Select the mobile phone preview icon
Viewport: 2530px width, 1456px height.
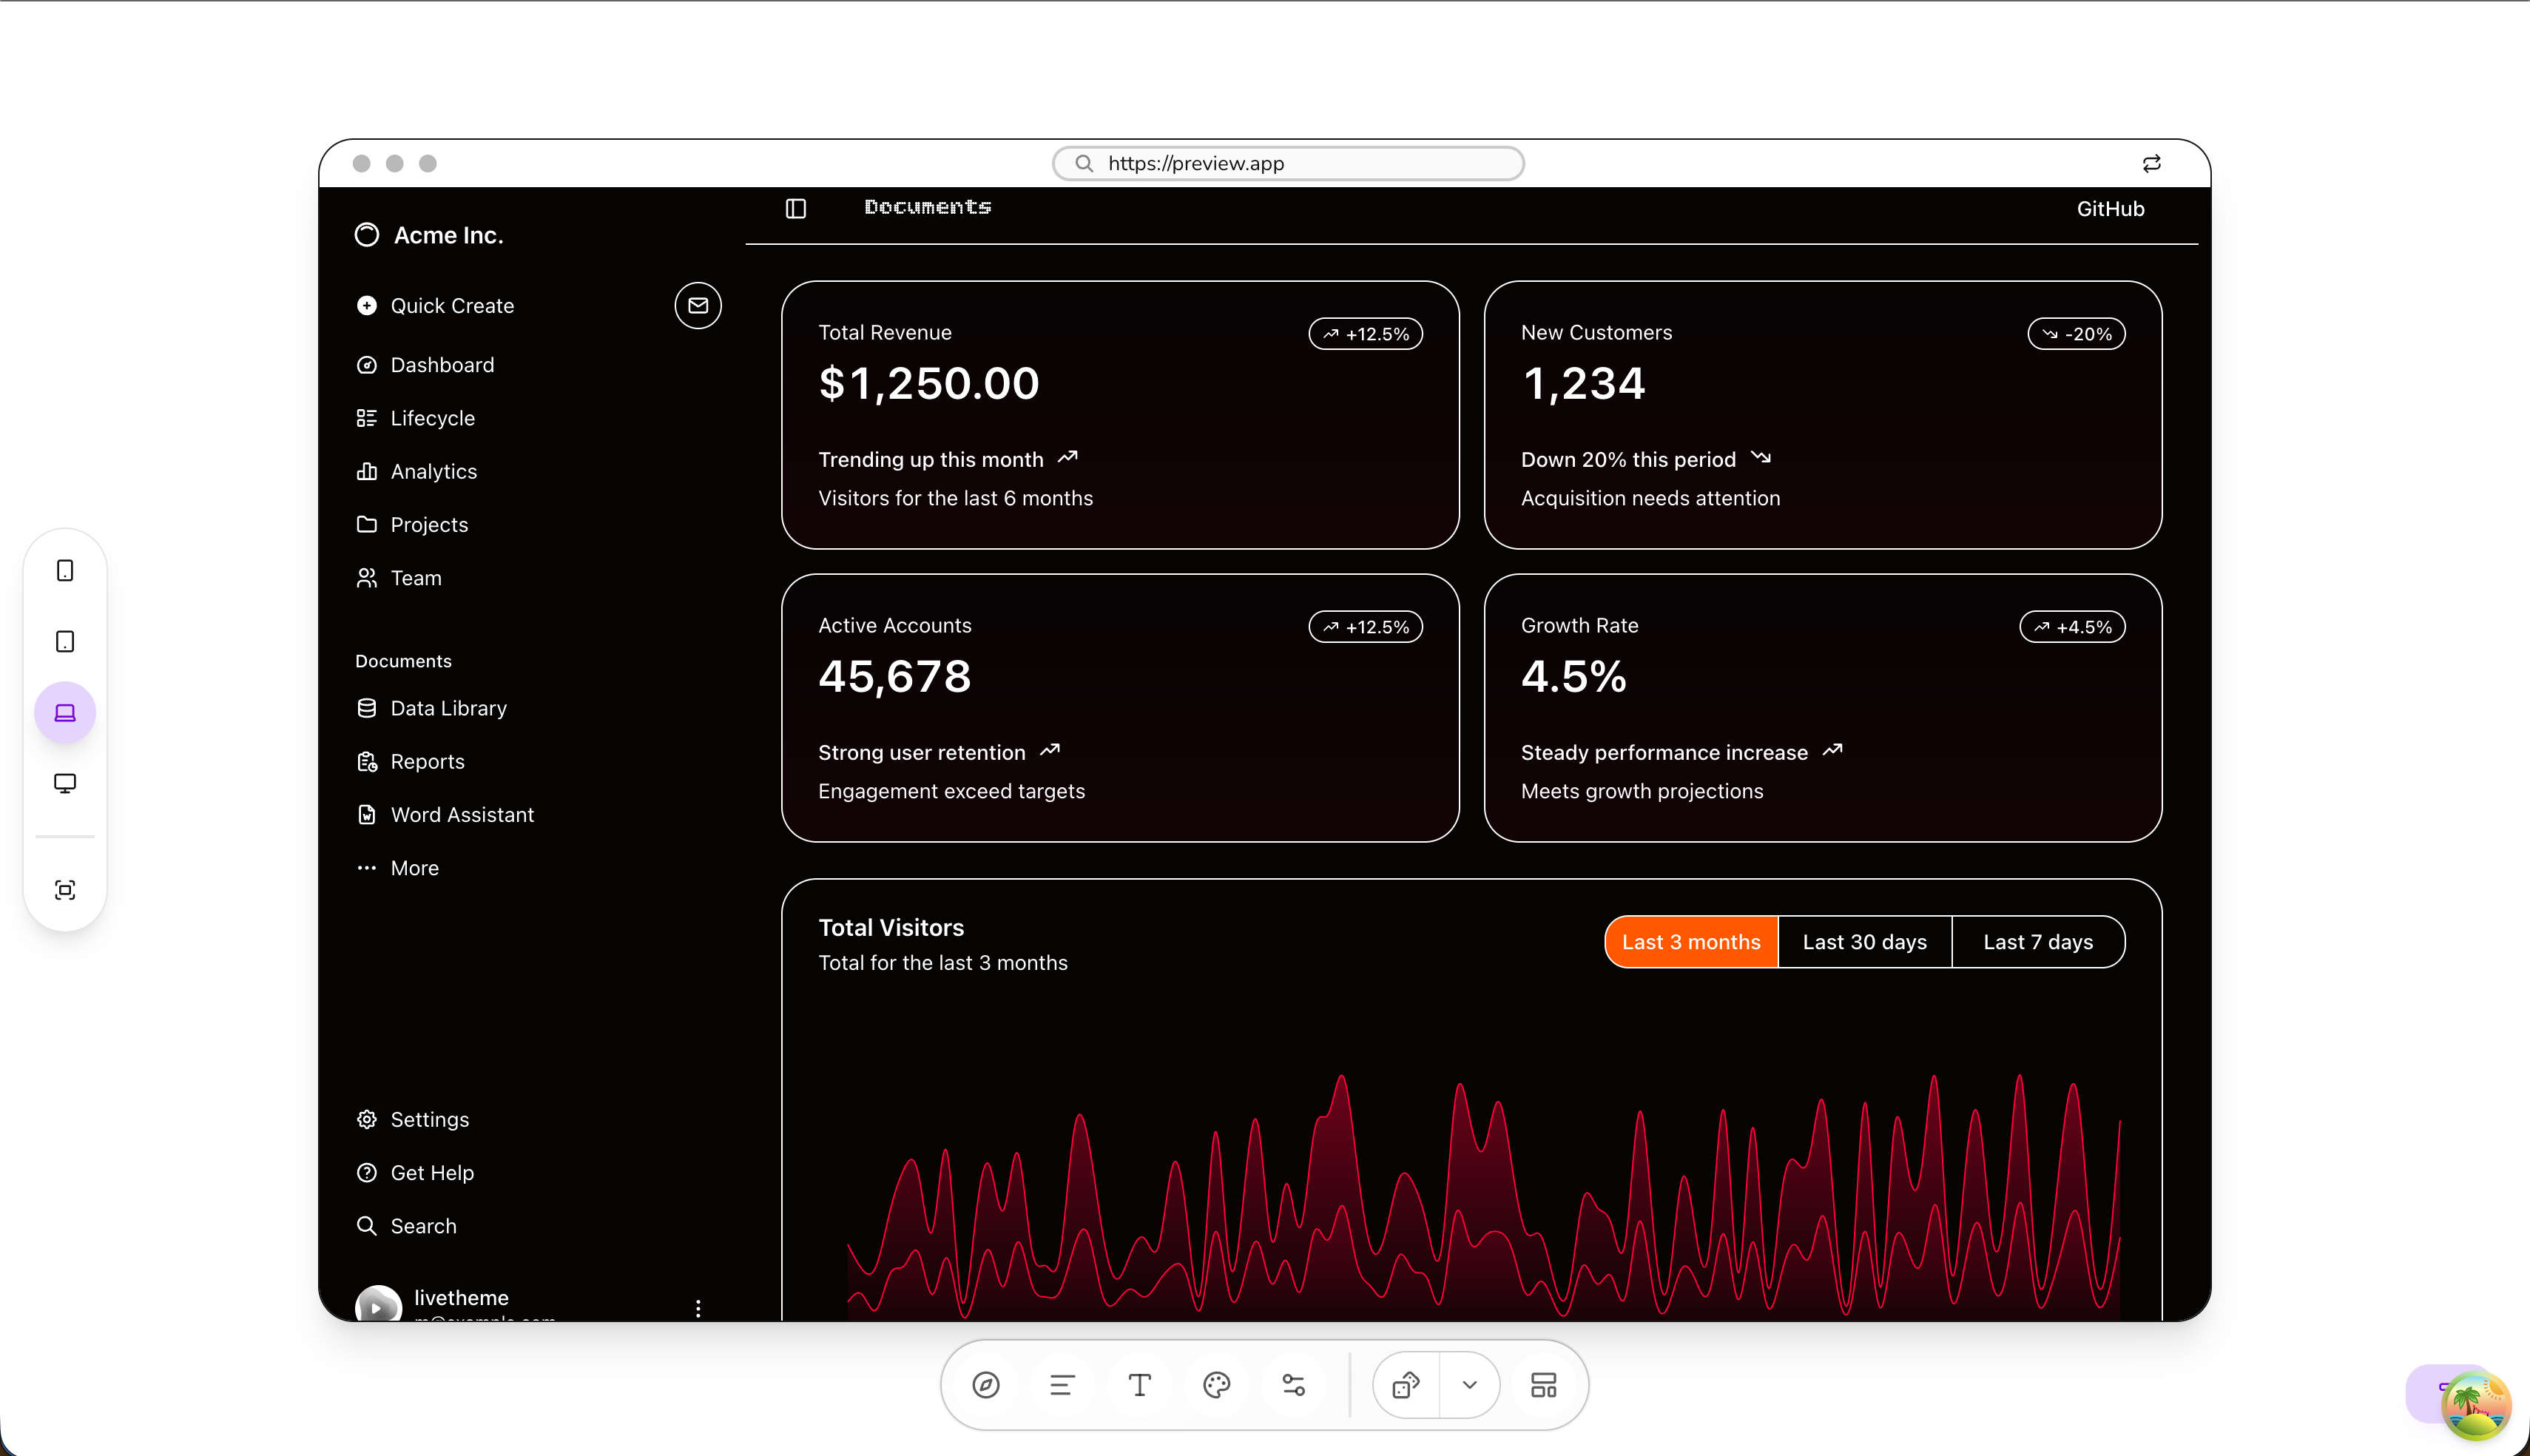(65, 570)
